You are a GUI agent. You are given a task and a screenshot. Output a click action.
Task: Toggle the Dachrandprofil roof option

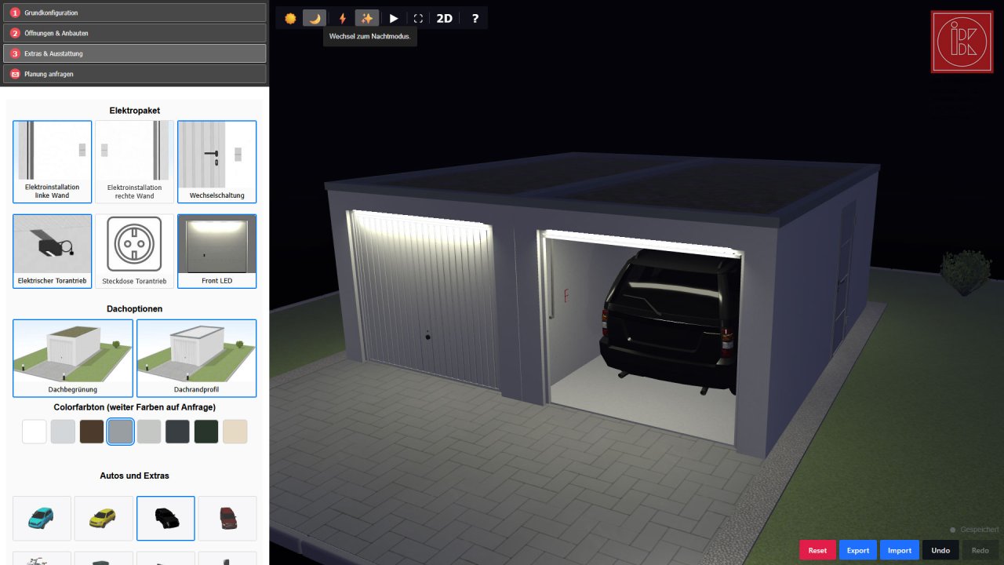click(x=197, y=358)
